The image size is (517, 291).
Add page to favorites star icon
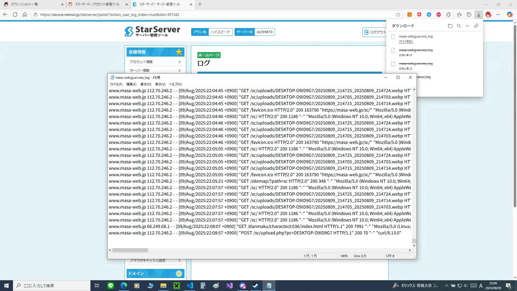click(x=398, y=15)
